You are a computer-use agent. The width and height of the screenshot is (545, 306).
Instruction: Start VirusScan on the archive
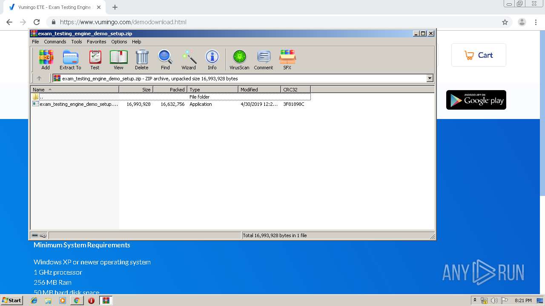[239, 59]
